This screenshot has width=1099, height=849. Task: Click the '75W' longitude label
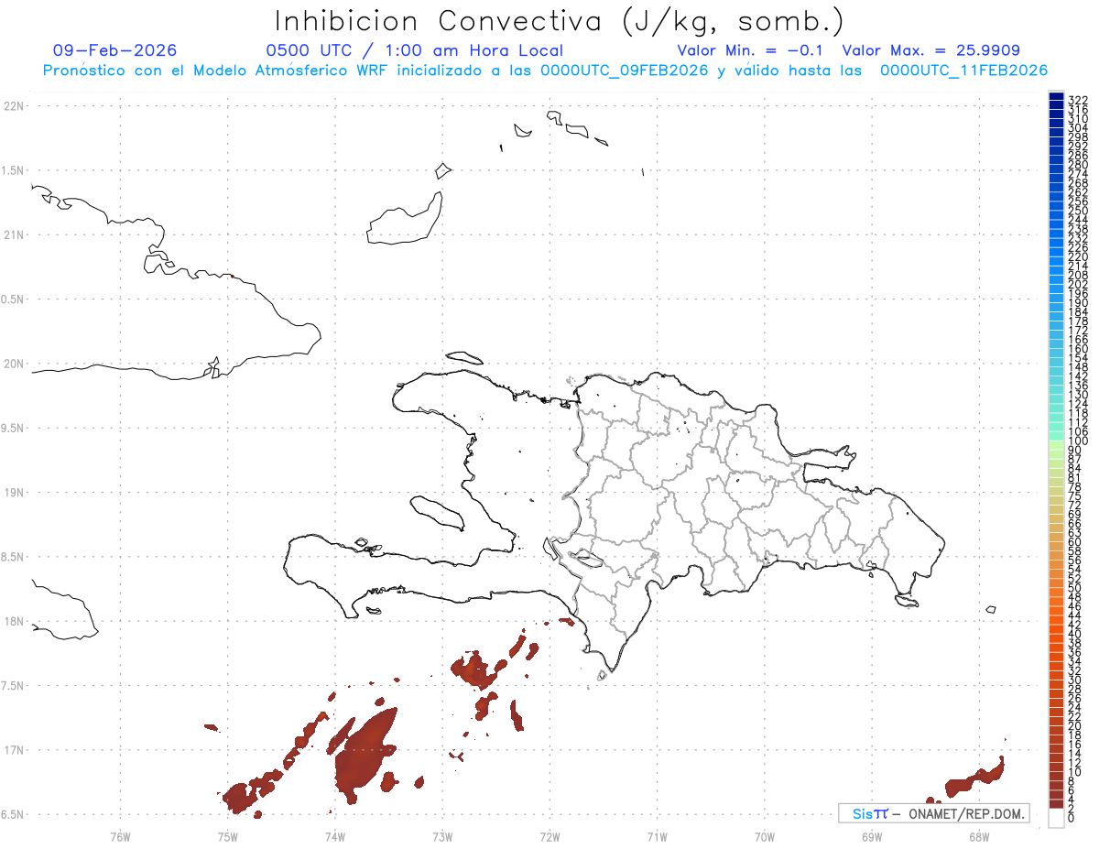pyautogui.click(x=227, y=835)
